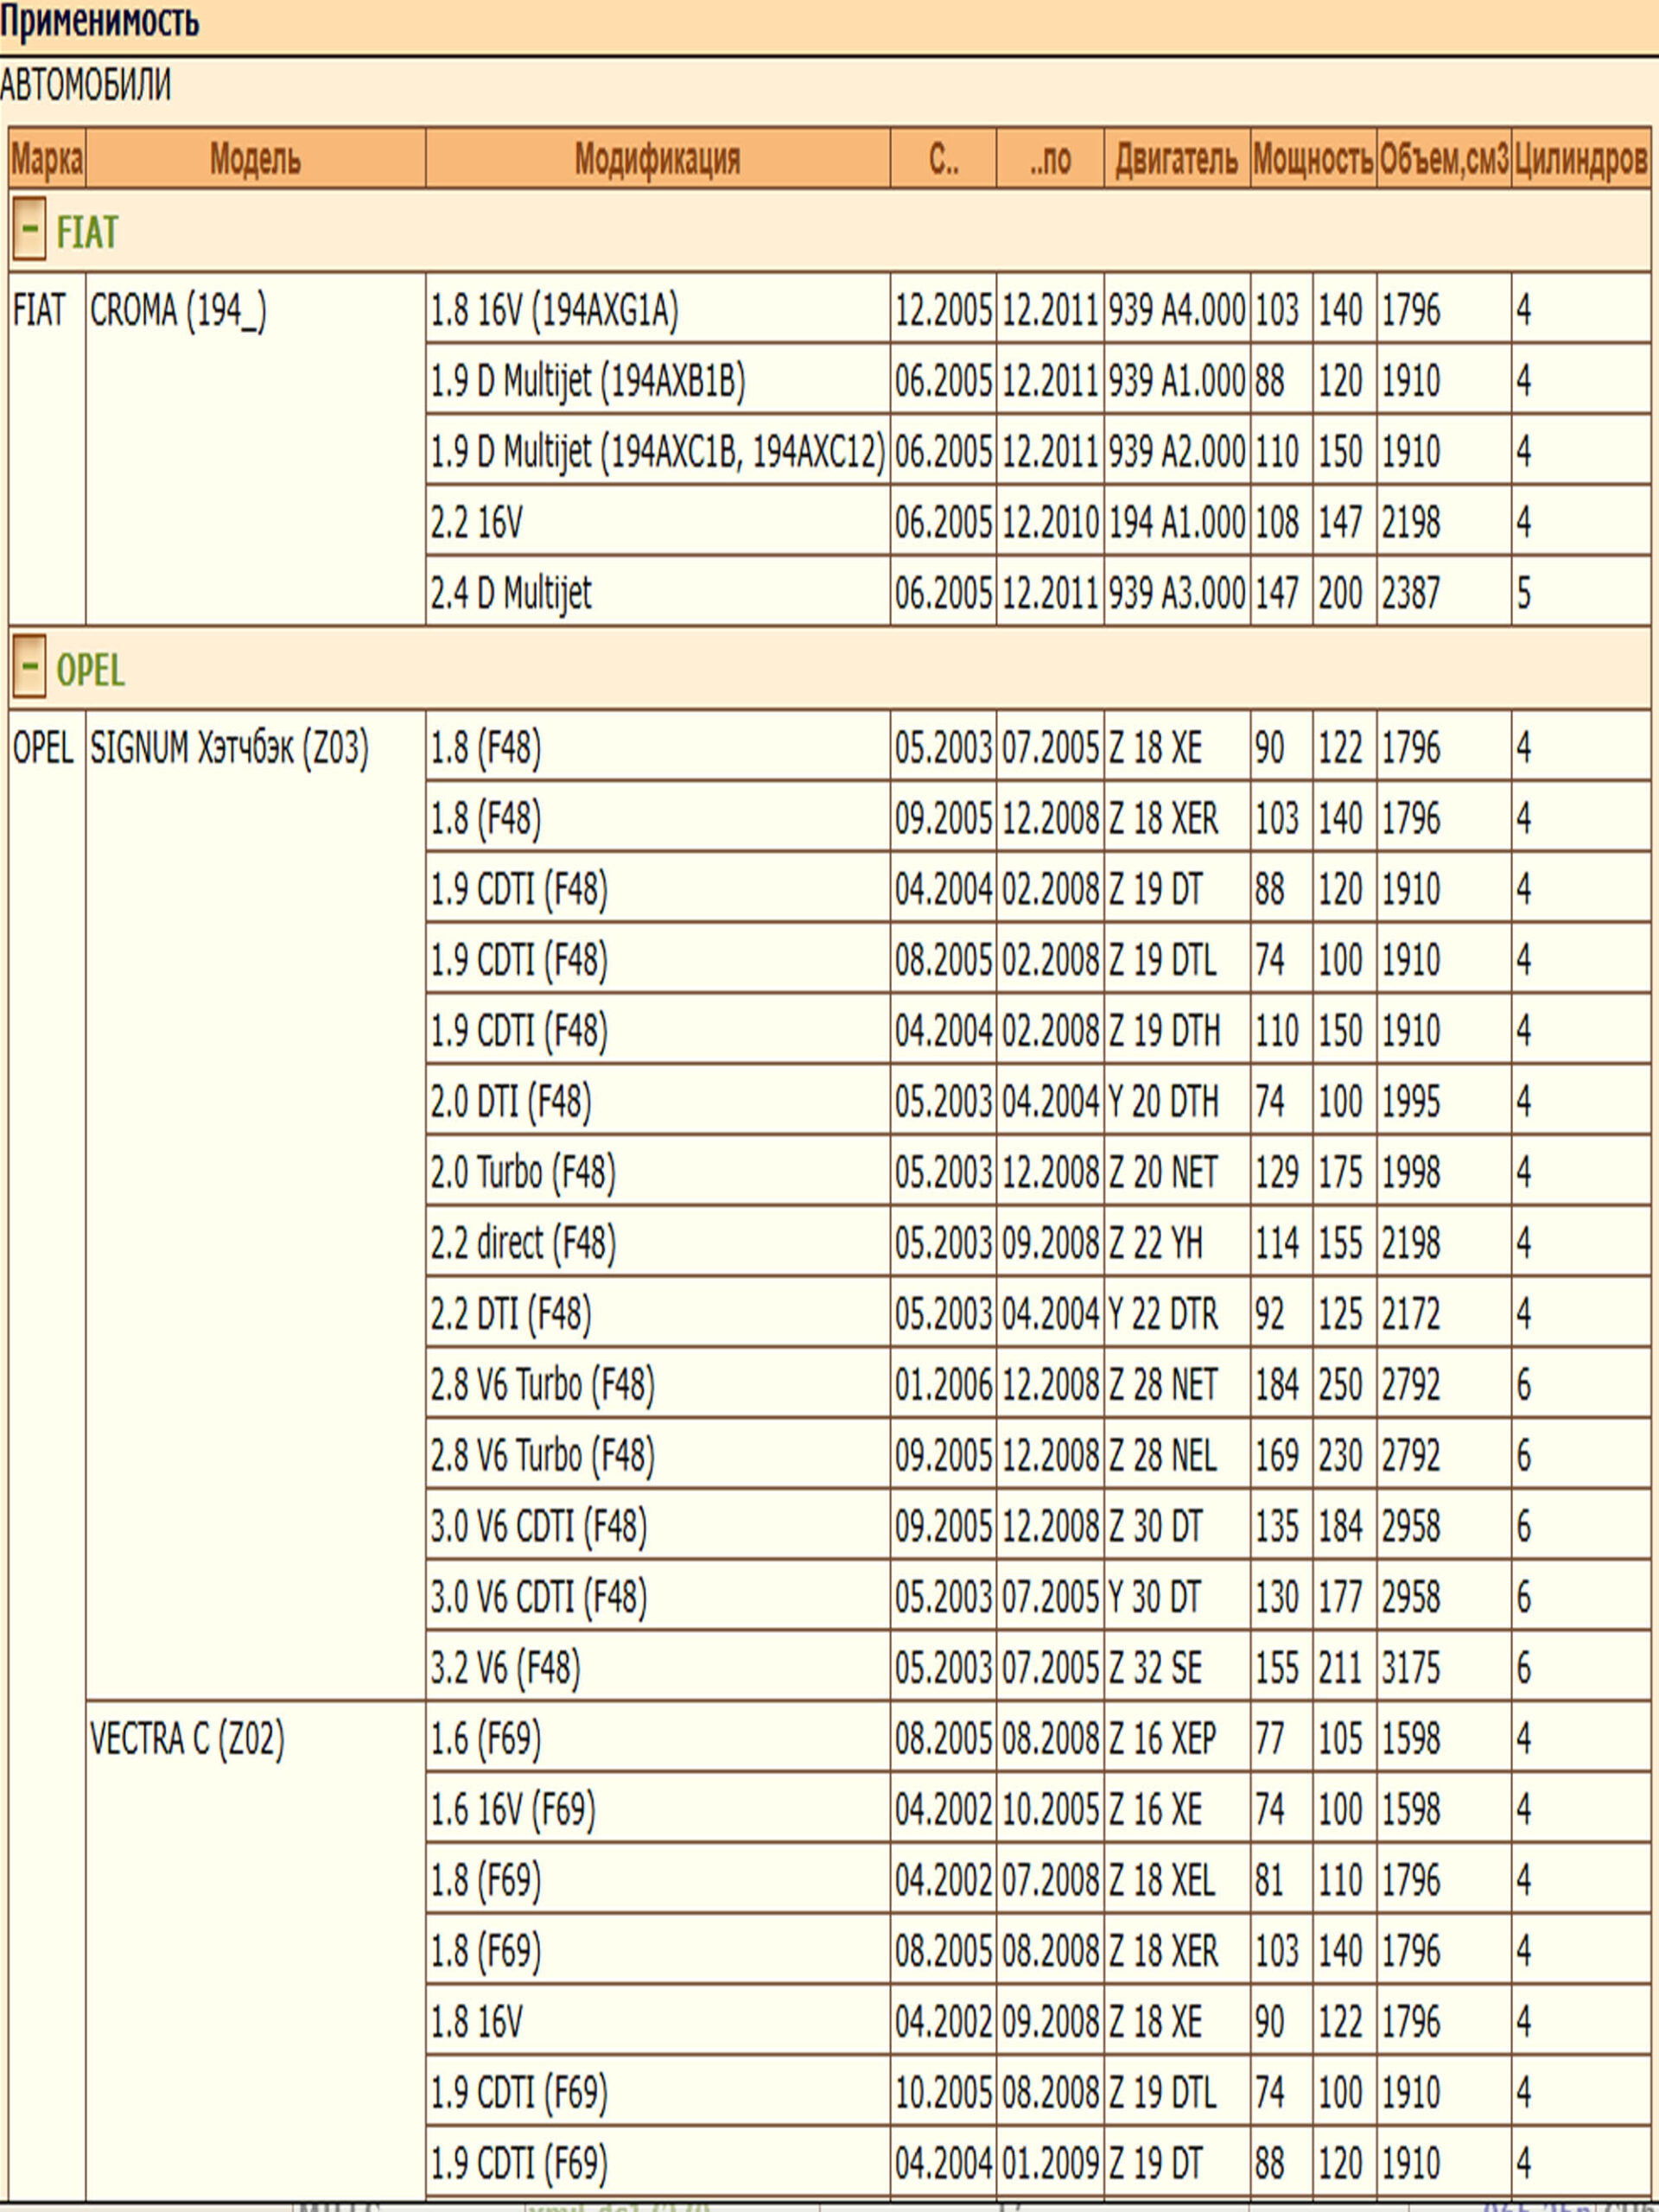Click the Цилиндров column header
This screenshot has height=2212, width=1659.
point(1580,159)
